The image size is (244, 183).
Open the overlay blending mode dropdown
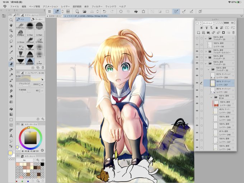click(x=208, y=23)
